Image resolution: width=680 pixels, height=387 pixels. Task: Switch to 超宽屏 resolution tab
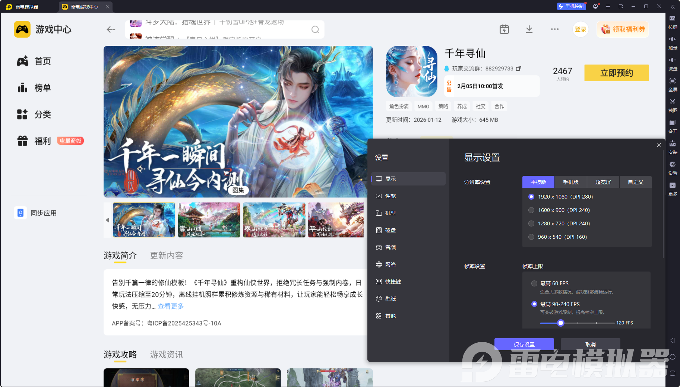coord(603,182)
